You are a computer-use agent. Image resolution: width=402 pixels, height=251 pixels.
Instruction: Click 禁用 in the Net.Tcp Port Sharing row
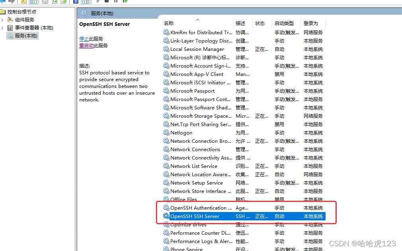(279, 124)
